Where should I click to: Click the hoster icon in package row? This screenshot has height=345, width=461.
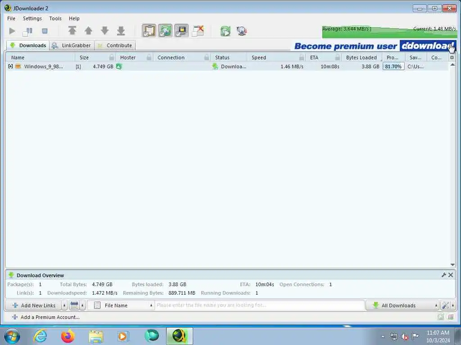pyautogui.click(x=119, y=66)
